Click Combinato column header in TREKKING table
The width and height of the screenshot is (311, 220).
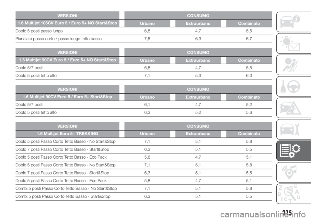tap(249, 134)
